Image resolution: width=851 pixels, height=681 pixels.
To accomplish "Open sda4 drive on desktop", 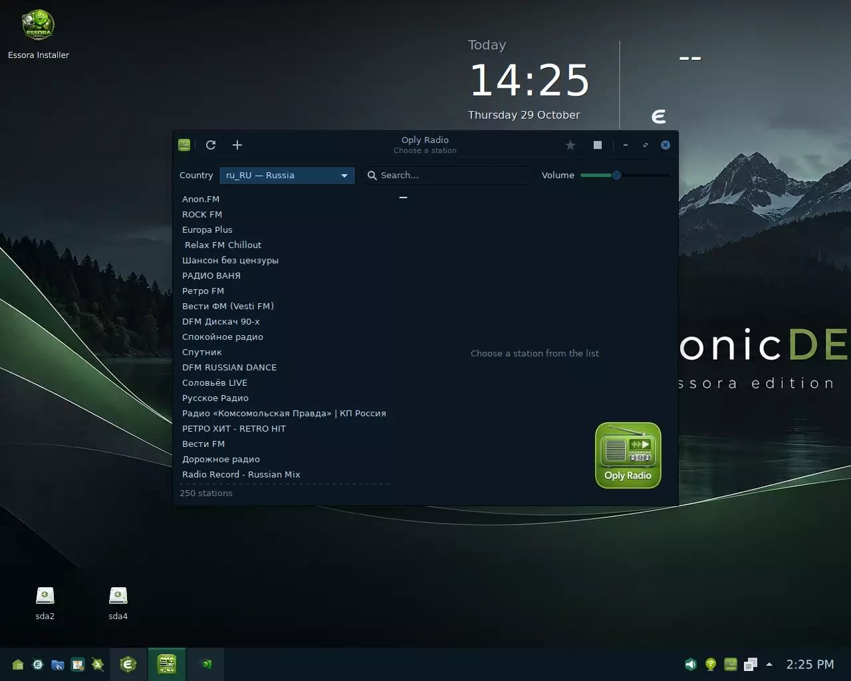I will click(x=118, y=603).
